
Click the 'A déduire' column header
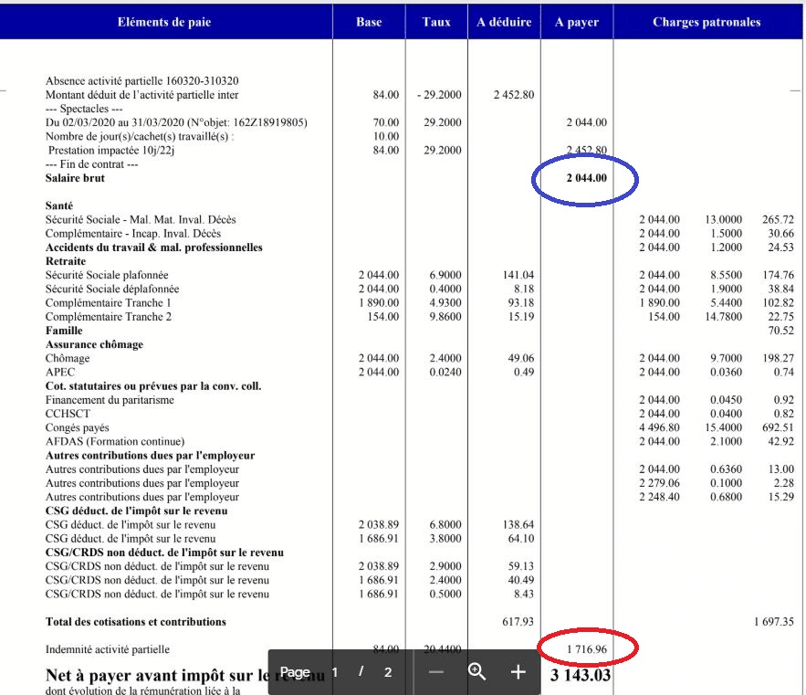[504, 22]
